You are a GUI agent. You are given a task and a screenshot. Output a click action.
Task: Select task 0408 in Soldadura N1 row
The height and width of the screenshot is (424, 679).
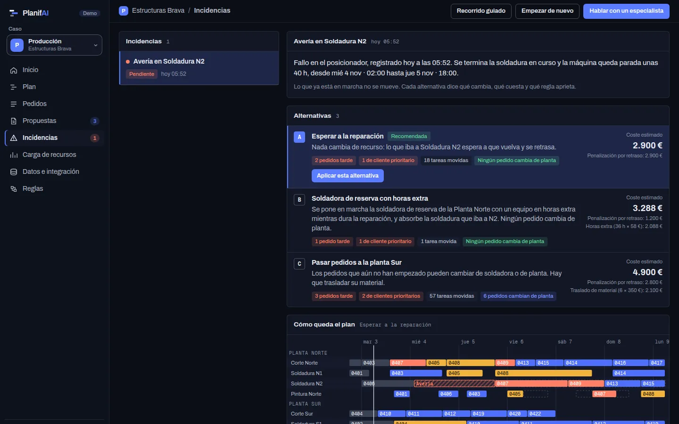coord(544,373)
